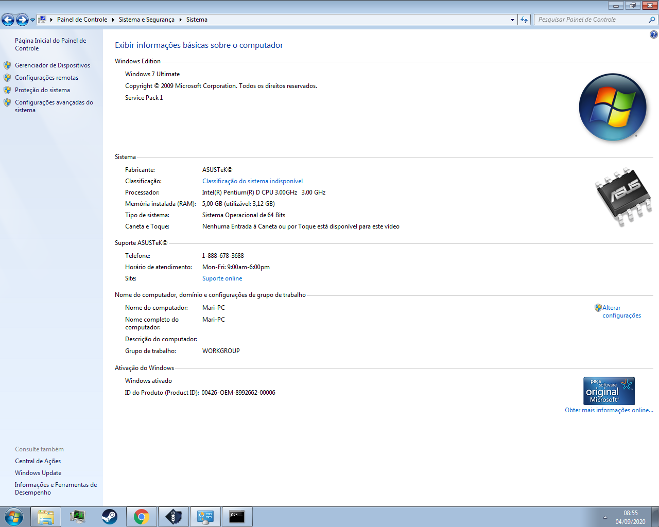
Task: Select the Product ID 00426-OEM-8992662-00006 text
Action: coord(238,393)
